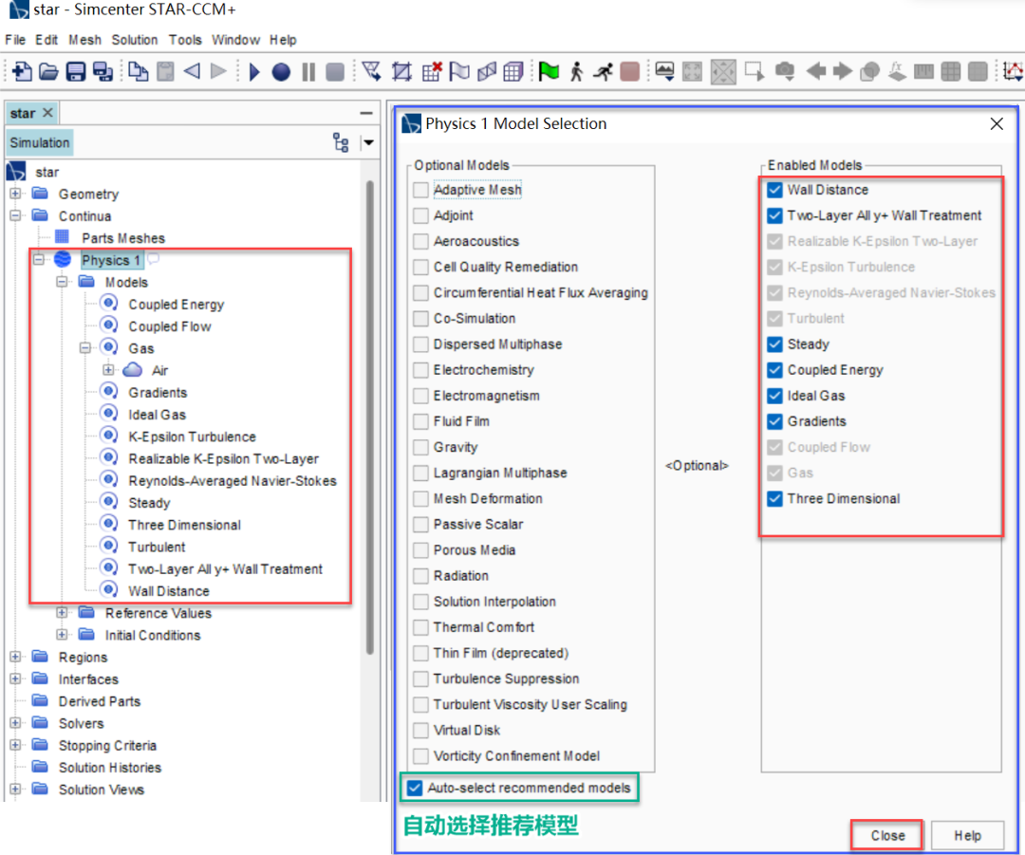The image size is (1025, 855).
Task: Click the Close button in dialog
Action: [887, 835]
